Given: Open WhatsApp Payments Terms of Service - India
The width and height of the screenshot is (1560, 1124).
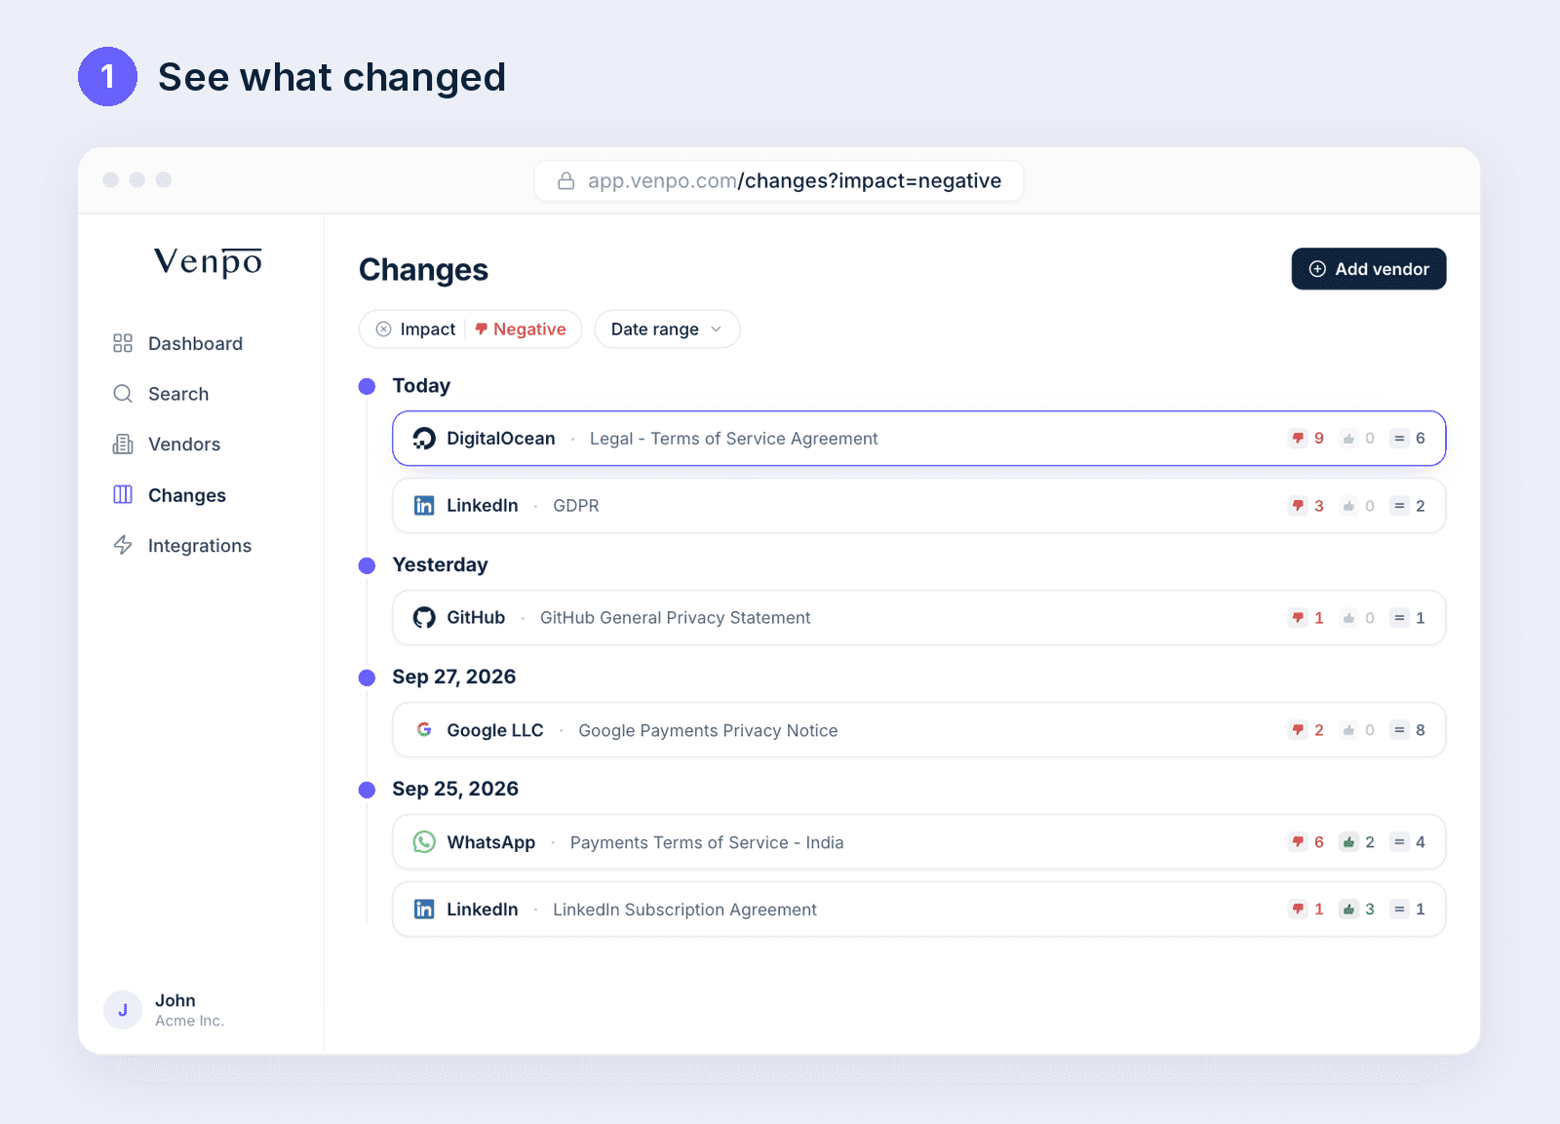Looking at the screenshot, I should click(918, 842).
